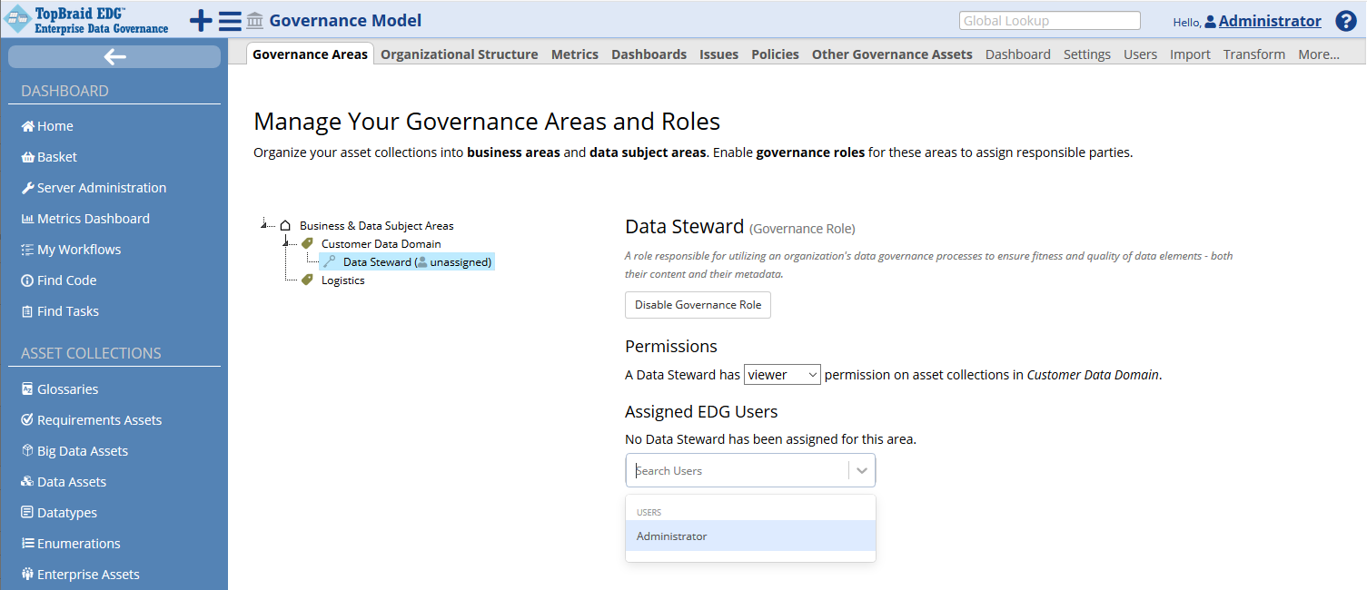Click the Disable Governance Role button

(697, 305)
